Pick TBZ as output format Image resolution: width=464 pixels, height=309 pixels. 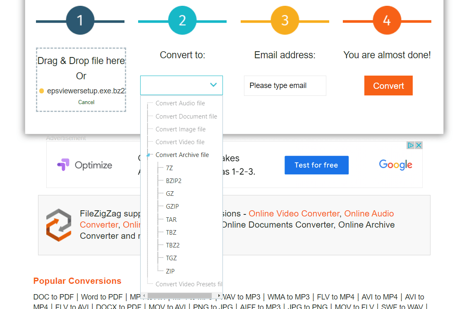point(171,233)
